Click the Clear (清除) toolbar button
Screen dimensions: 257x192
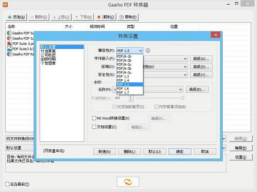tap(106, 17)
